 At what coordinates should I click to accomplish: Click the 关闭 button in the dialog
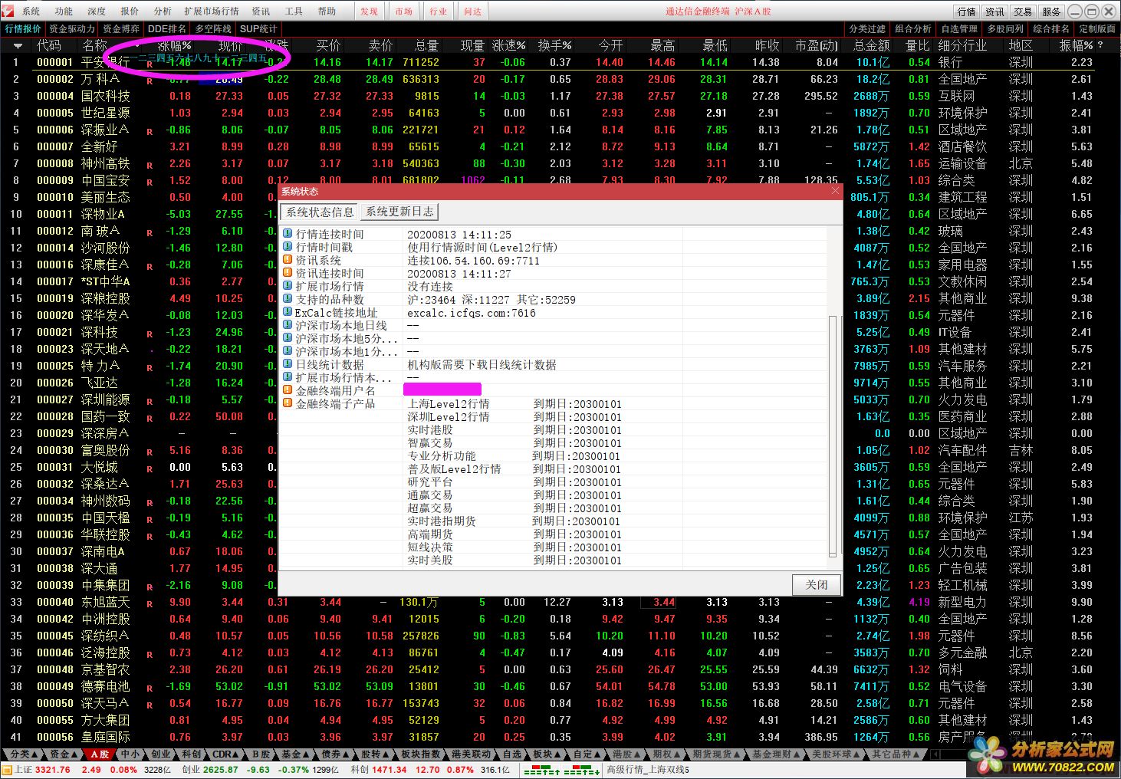[817, 584]
